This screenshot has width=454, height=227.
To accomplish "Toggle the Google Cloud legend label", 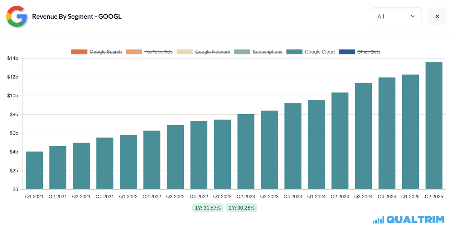I will click(320, 52).
